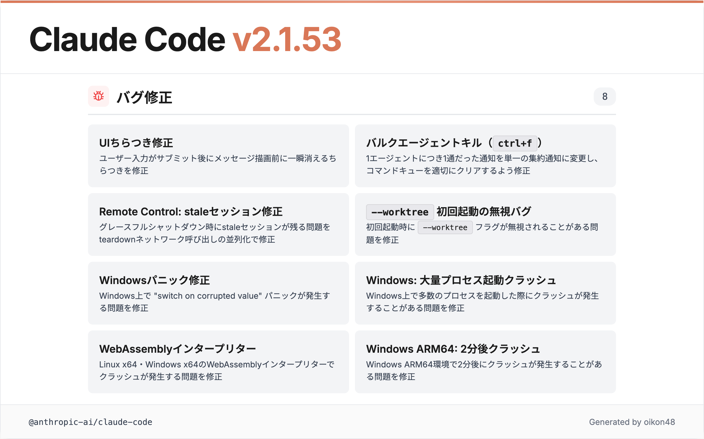Select the Remote Control: staleセッション修正 heading
This screenshot has height=439, width=704.
pyautogui.click(x=191, y=212)
